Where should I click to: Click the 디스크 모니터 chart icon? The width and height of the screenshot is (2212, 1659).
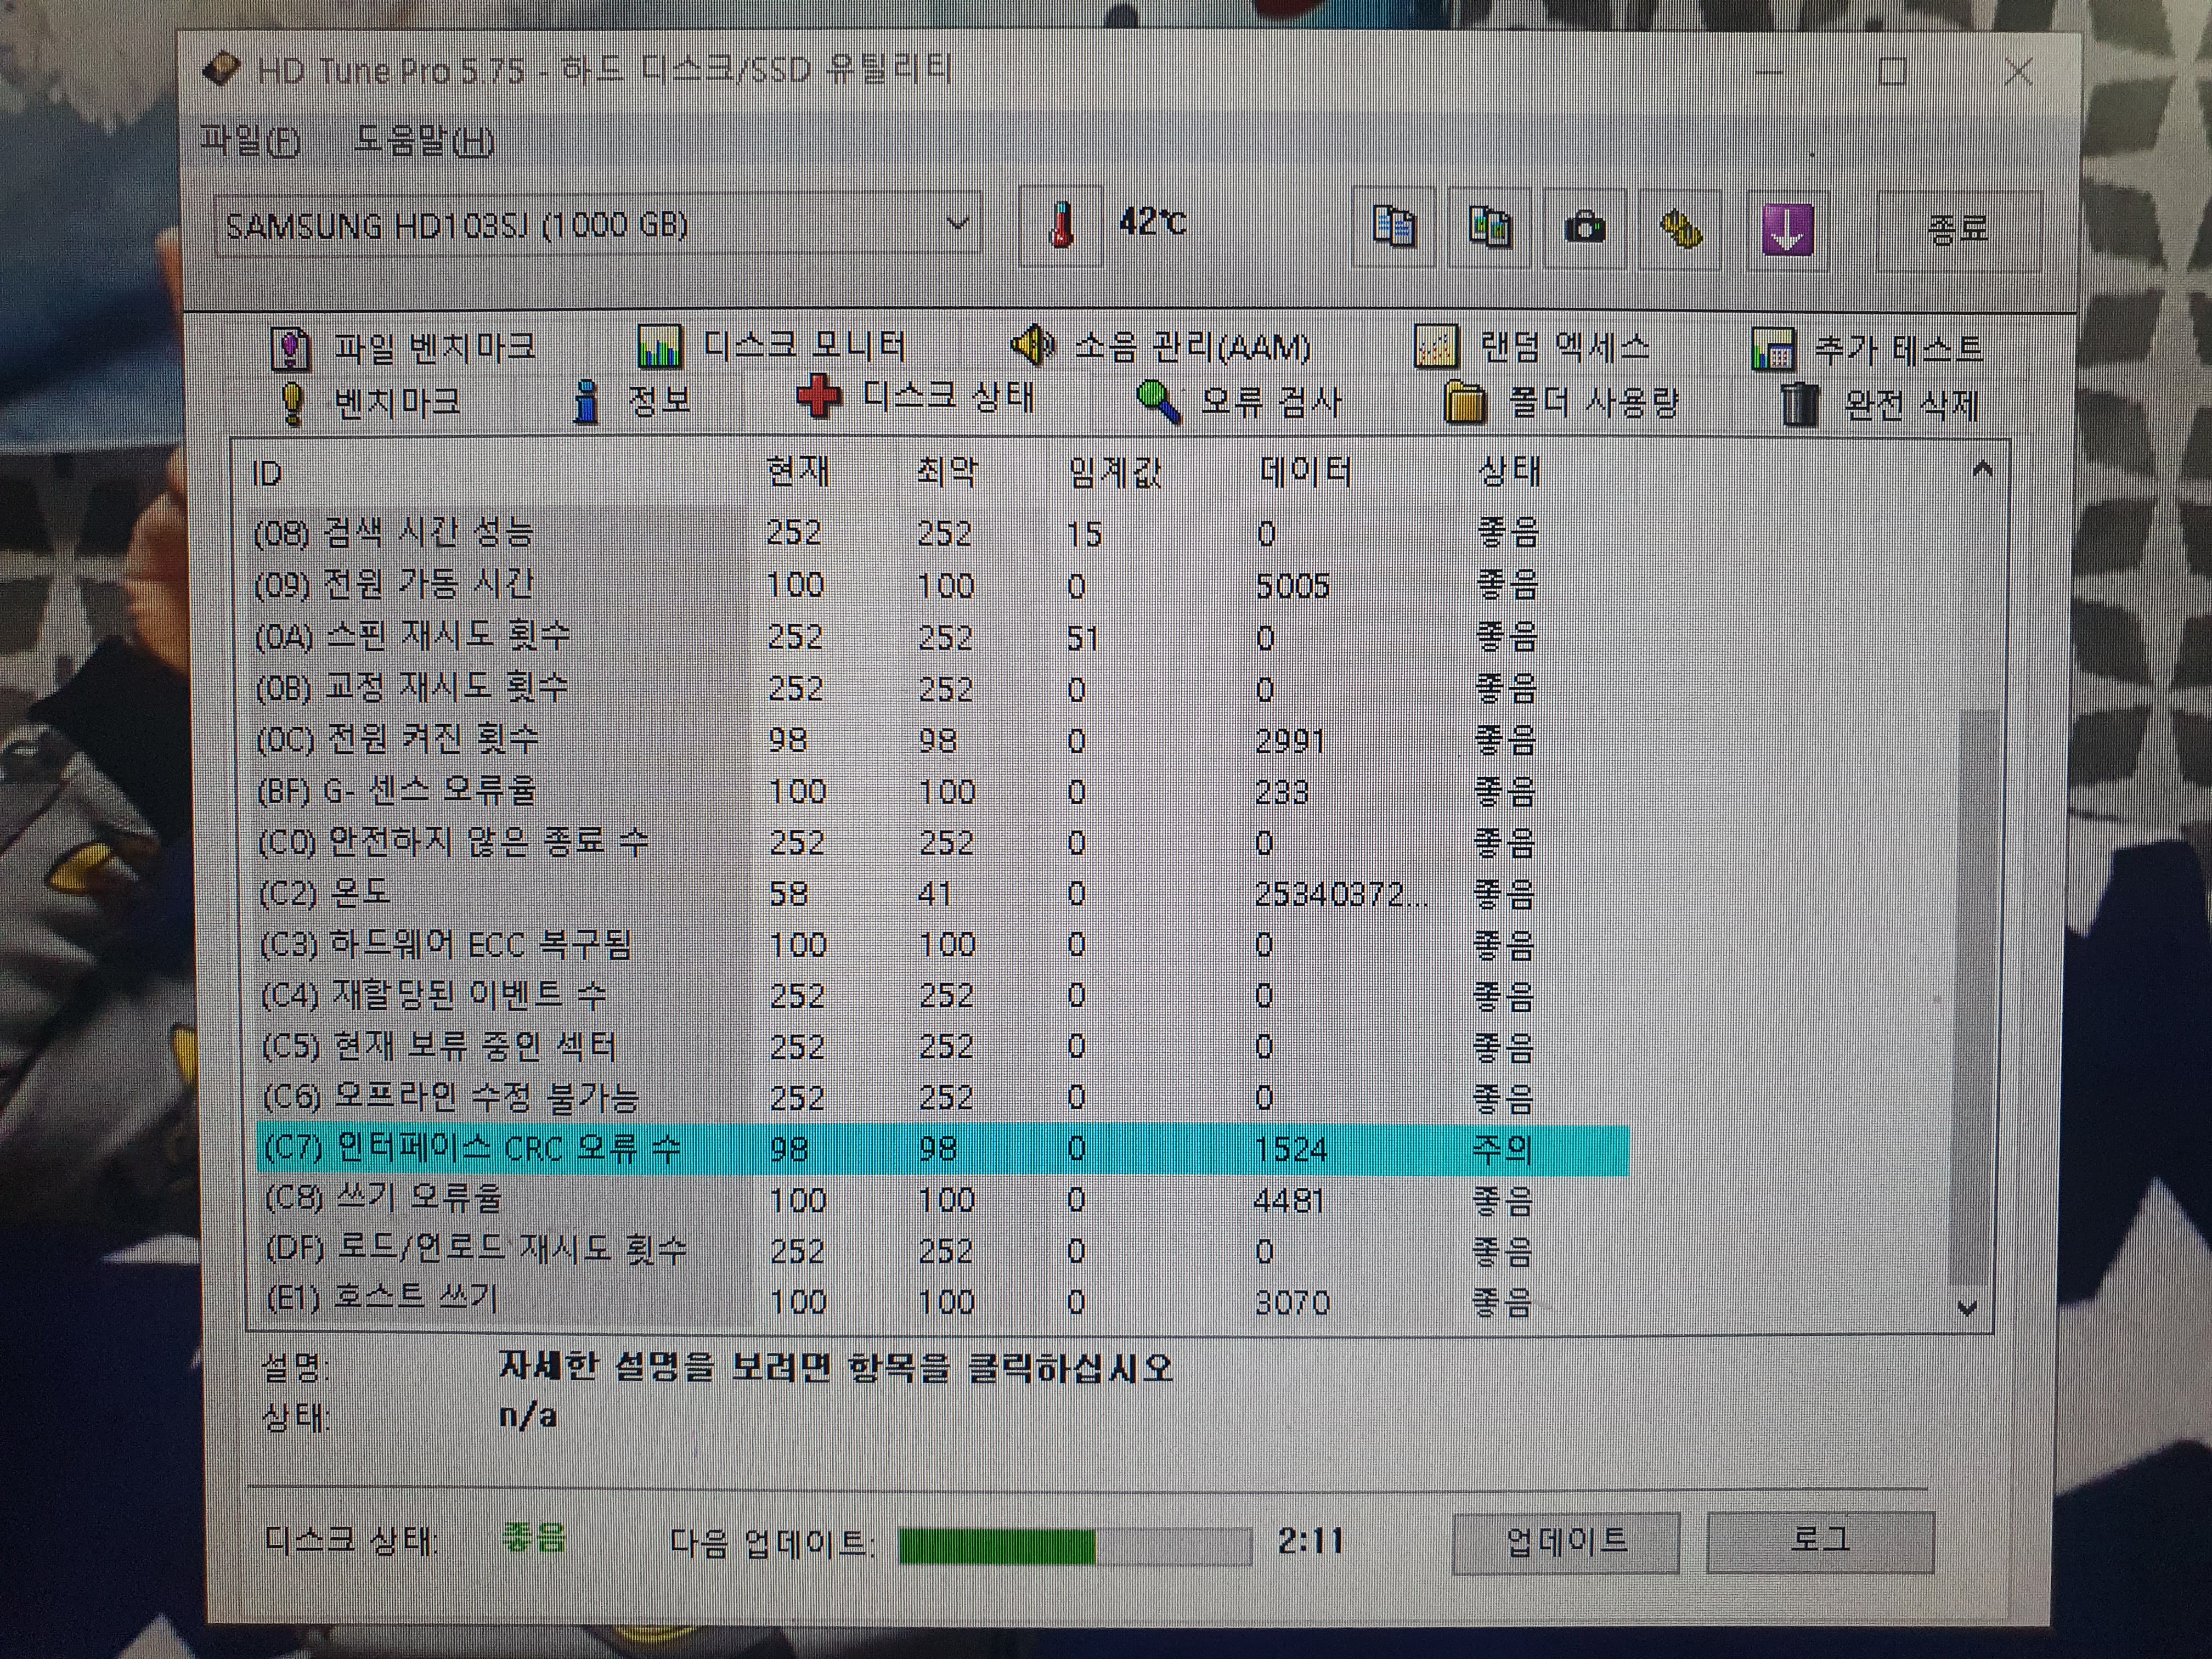click(659, 347)
